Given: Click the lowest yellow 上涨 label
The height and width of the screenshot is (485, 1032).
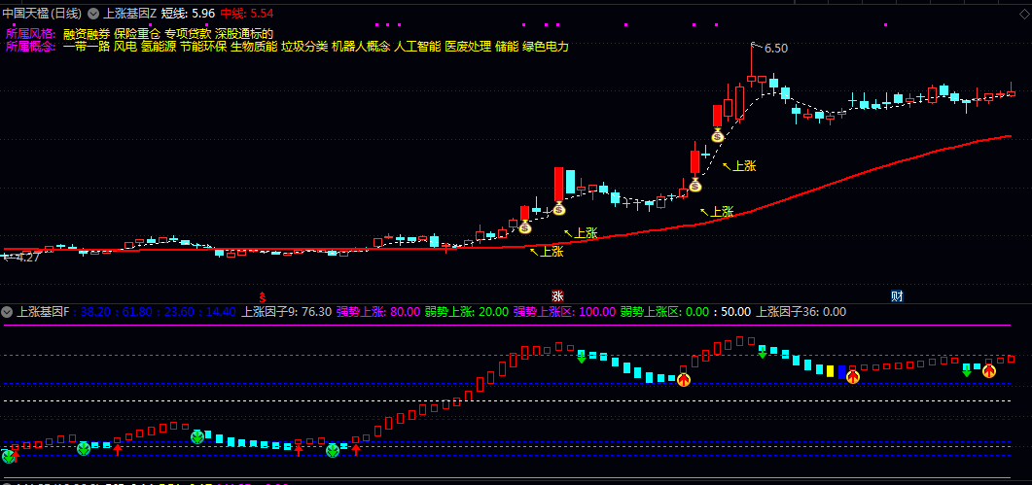Looking at the screenshot, I should pyautogui.click(x=552, y=252).
